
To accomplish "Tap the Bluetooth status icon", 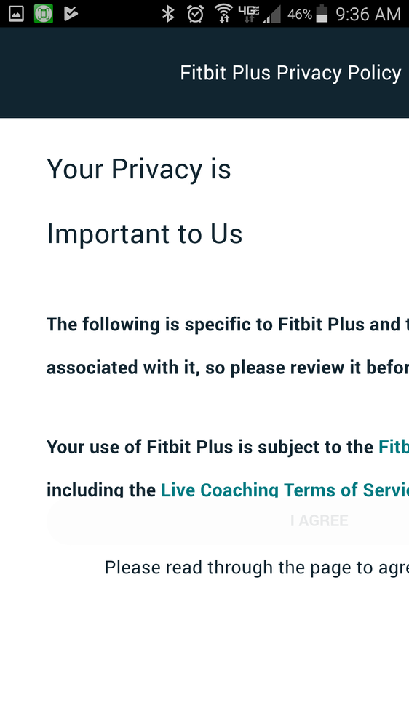I will pos(168,14).
